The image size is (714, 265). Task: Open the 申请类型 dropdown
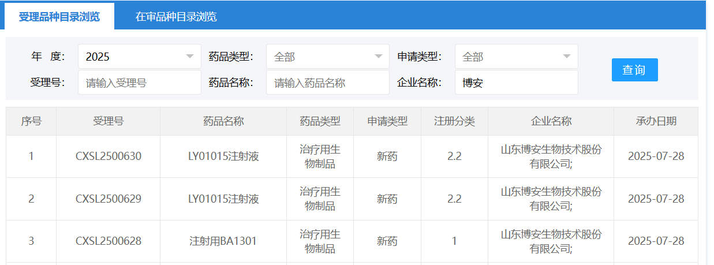click(x=517, y=57)
